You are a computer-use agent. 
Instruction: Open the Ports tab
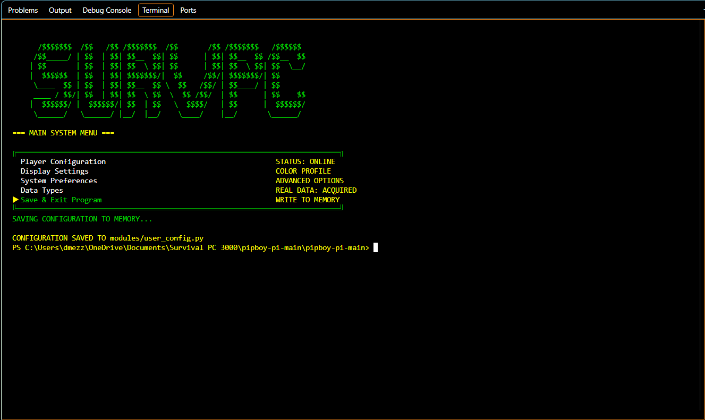coord(188,10)
